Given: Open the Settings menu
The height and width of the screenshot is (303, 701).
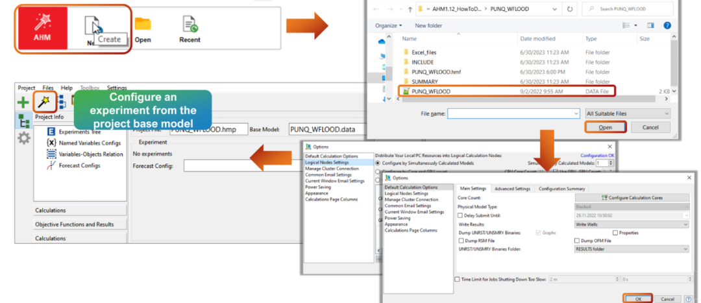Looking at the screenshot, I should [117, 88].
